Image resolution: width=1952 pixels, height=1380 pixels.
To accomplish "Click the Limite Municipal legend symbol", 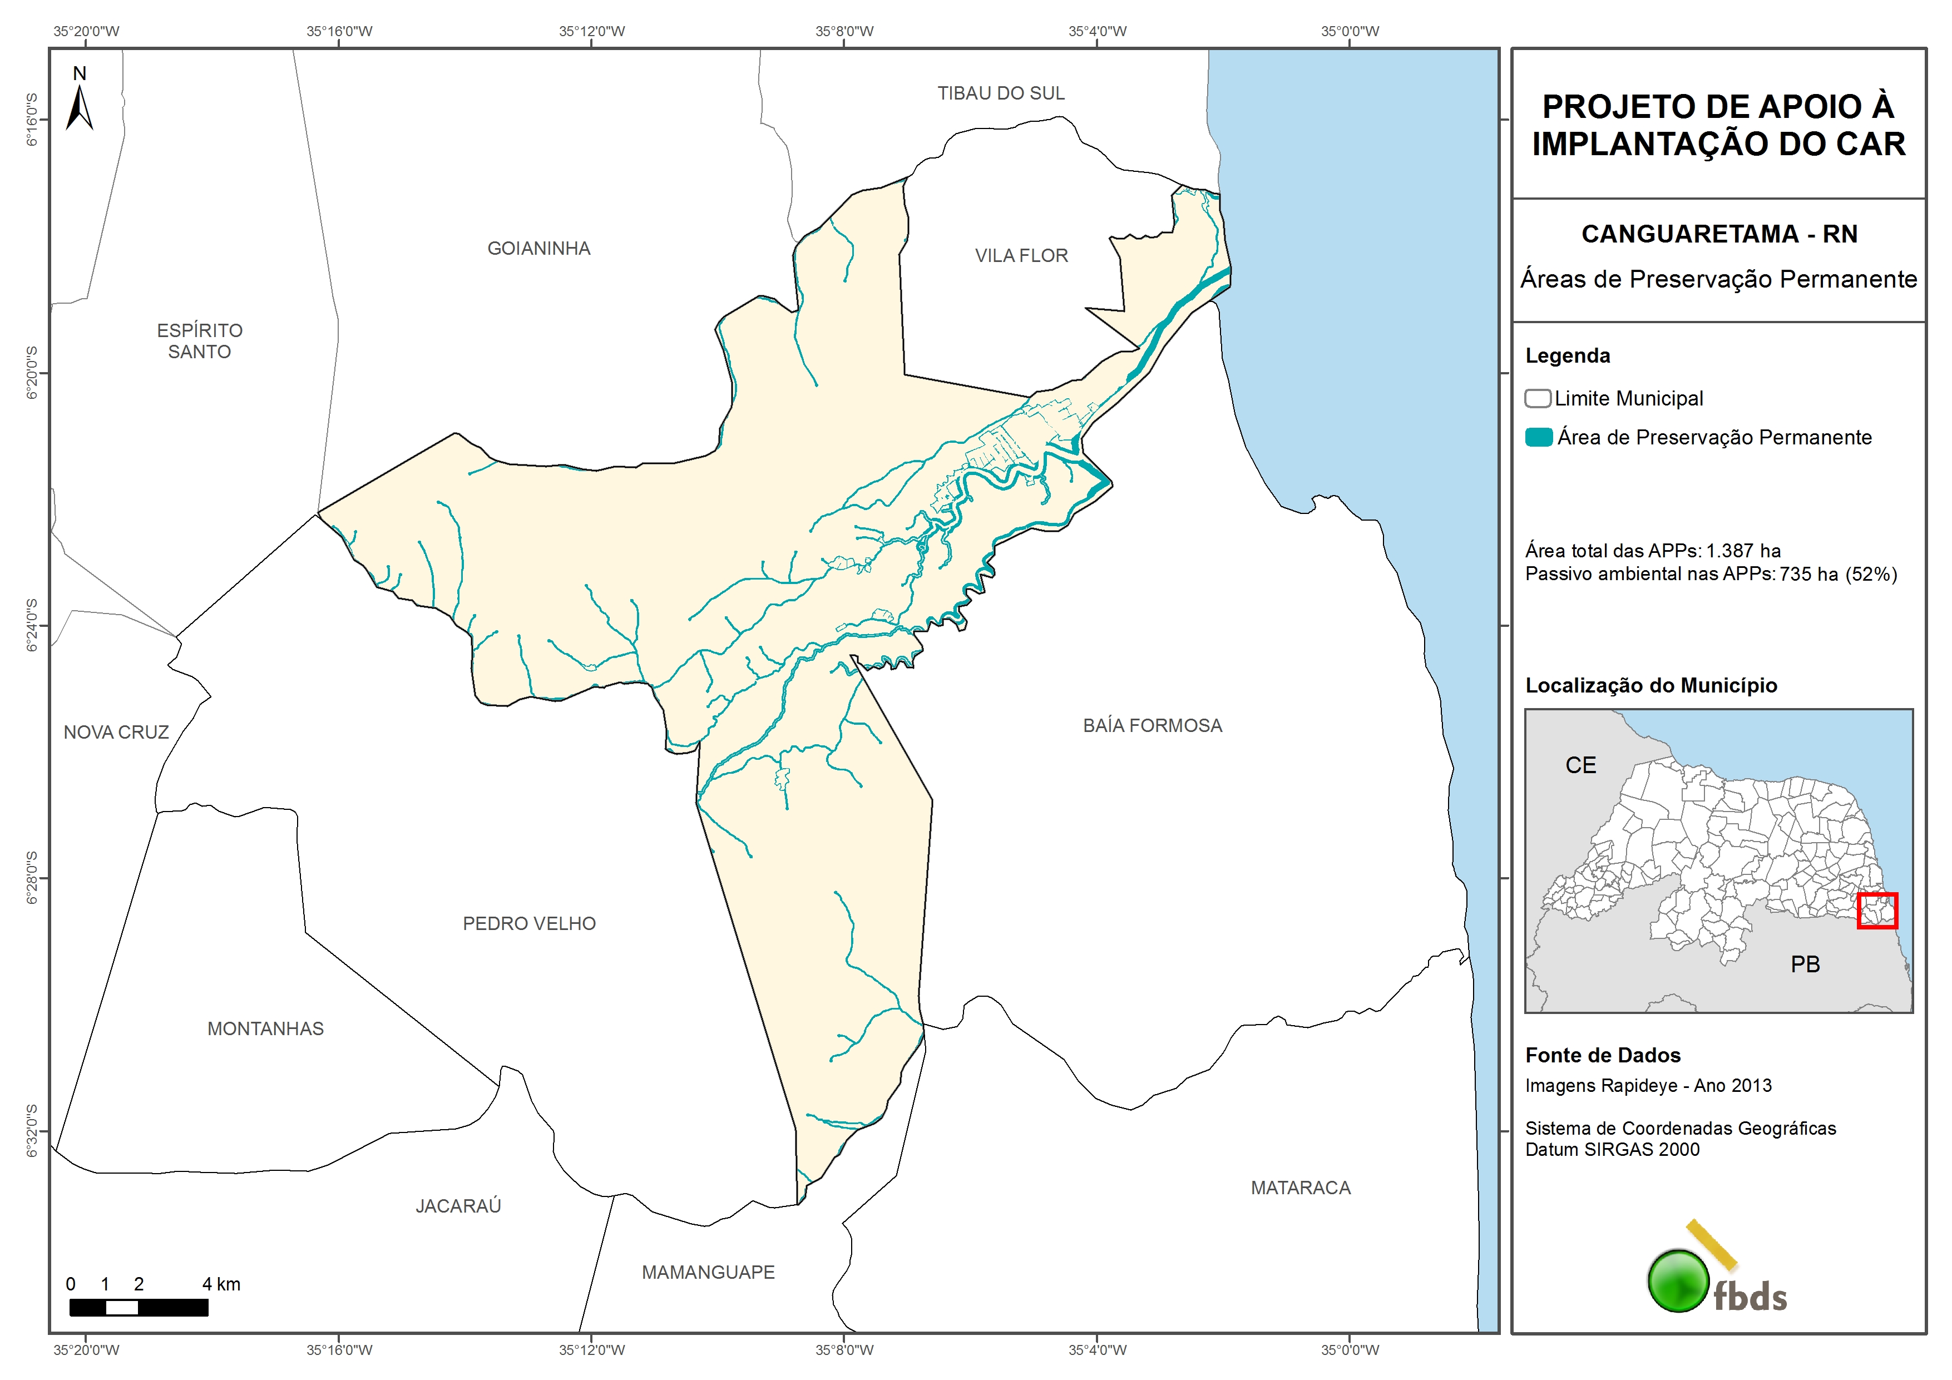I will [x=1537, y=399].
